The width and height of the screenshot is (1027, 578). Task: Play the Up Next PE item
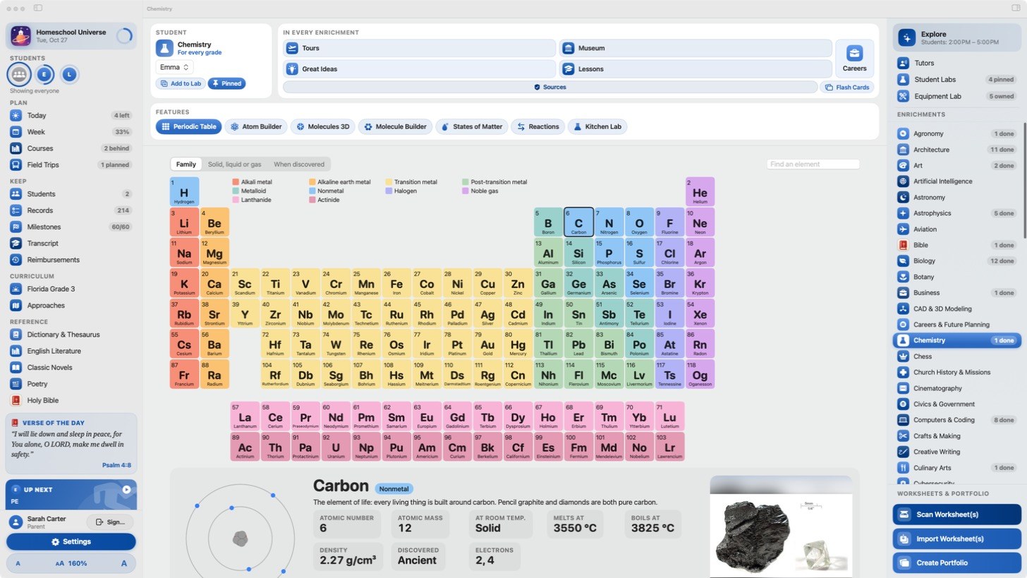click(x=126, y=489)
